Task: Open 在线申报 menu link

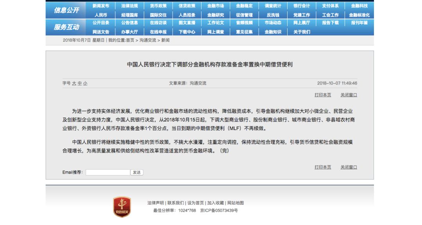Action: [x=158, y=32]
